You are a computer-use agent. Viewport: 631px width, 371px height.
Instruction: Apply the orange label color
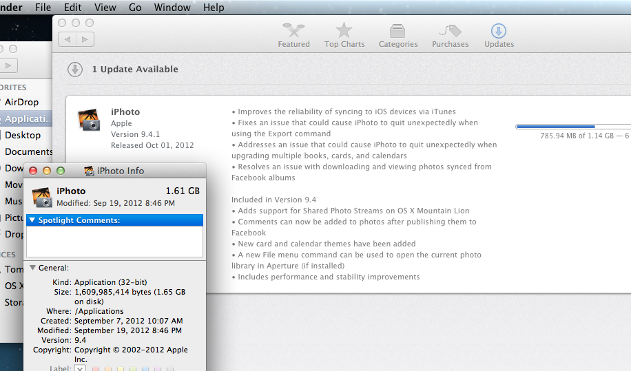click(x=108, y=368)
